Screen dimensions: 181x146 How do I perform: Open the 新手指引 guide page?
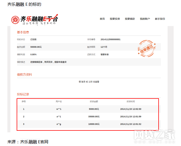point(160,19)
